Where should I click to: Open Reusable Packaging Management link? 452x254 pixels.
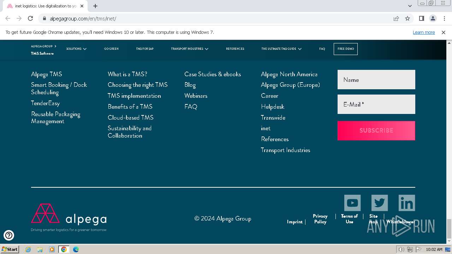click(56, 118)
